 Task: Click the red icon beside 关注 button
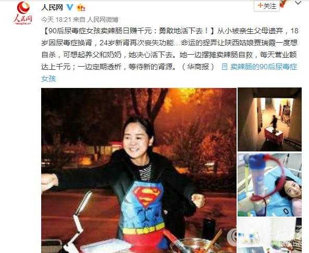pos(284,4)
